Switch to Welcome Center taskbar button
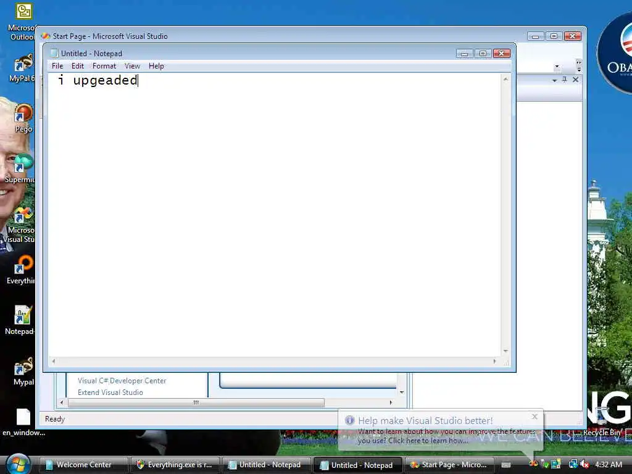632x474 pixels. pyautogui.click(x=83, y=465)
